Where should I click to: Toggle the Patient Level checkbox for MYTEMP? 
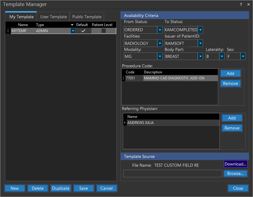(103, 31)
